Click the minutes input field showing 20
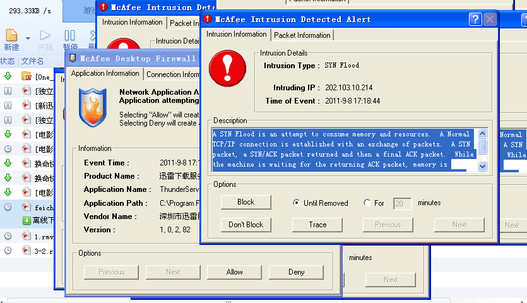Viewport: 527px width, 303px height. (402, 203)
